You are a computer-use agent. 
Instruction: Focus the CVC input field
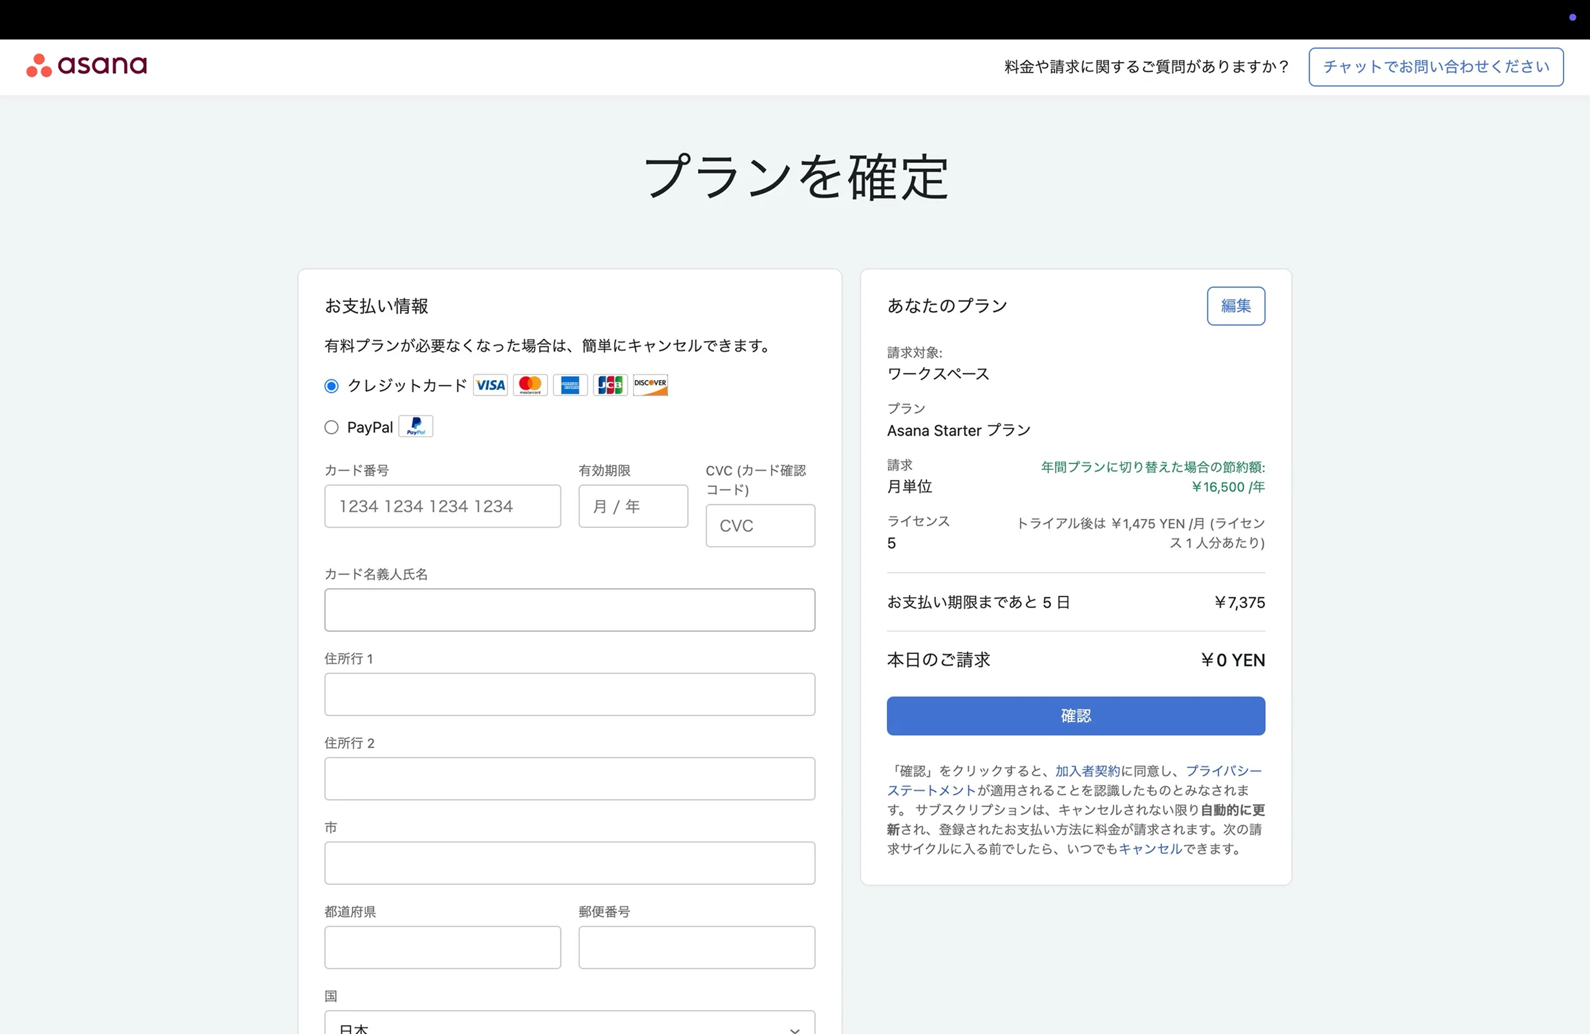760,525
